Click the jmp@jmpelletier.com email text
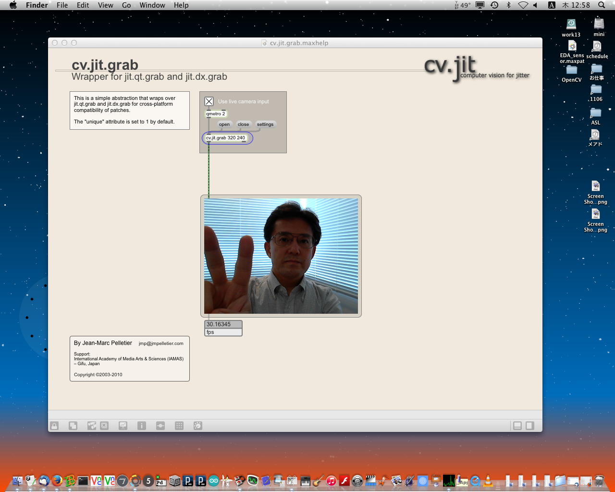The image size is (615, 492). click(161, 344)
